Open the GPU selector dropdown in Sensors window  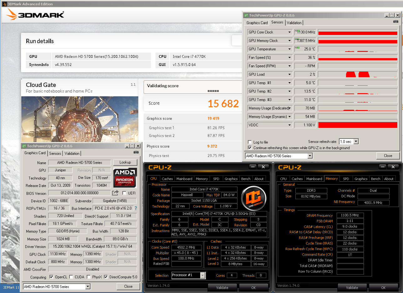(310, 156)
